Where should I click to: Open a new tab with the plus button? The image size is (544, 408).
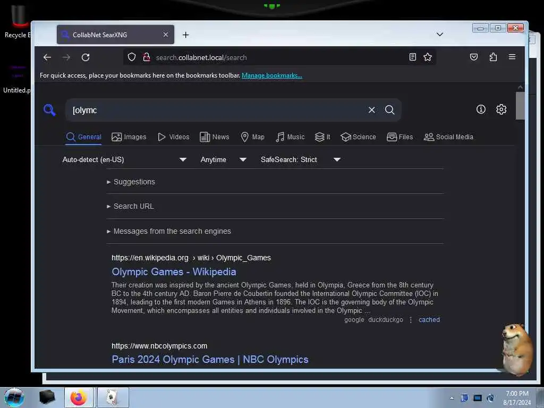tap(185, 35)
